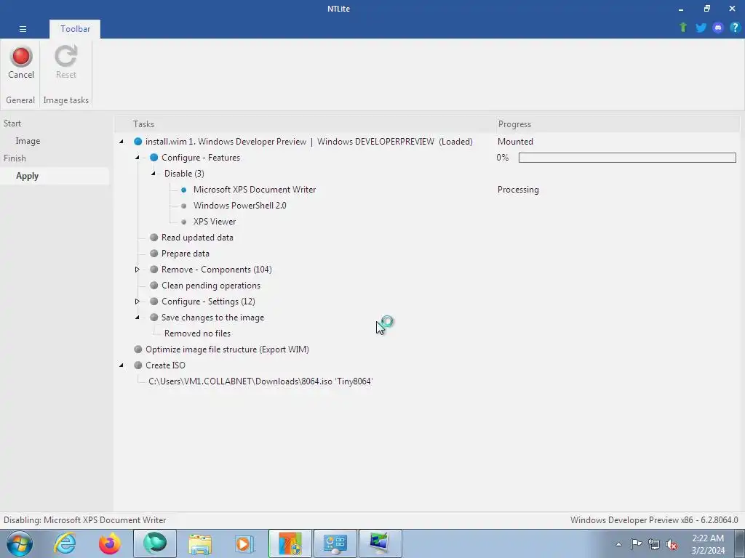Open the Discord link icon
The width and height of the screenshot is (745, 558).
click(x=718, y=28)
